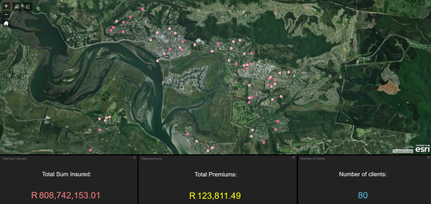Click the Total premiums panel title

(x=151, y=159)
